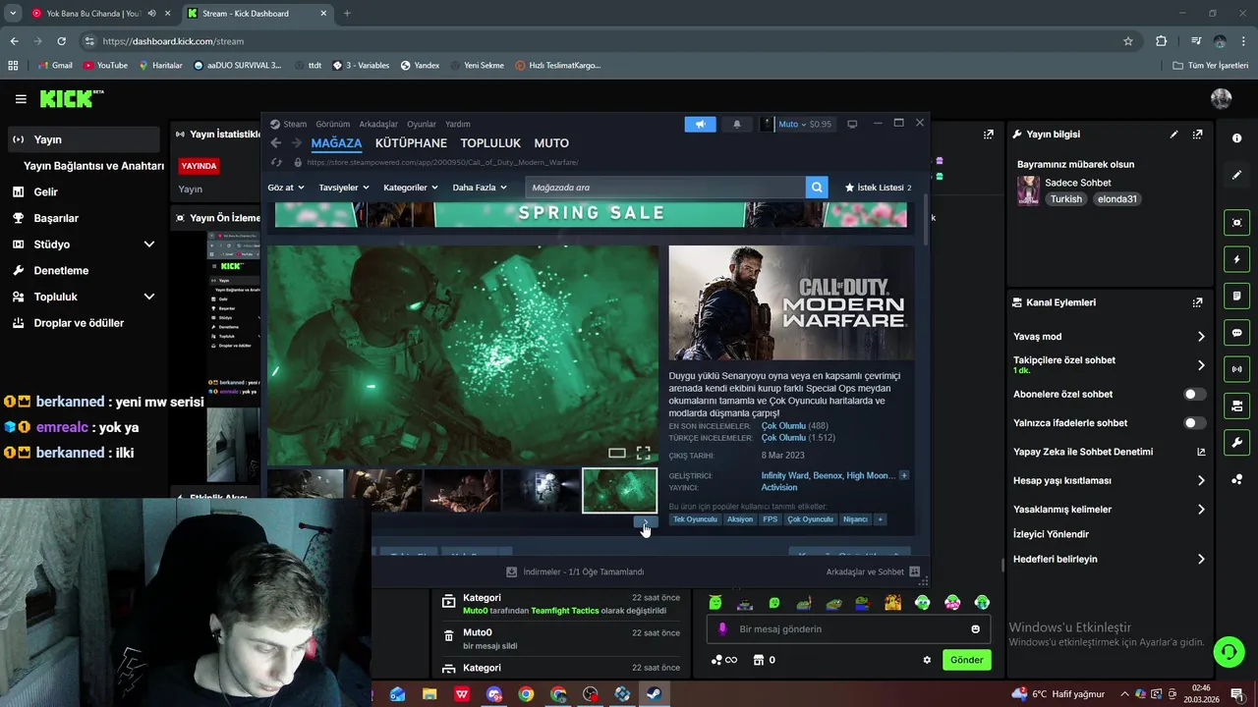Expand the Topluluk sidebar section
This screenshot has width=1258, height=707.
(x=149, y=297)
